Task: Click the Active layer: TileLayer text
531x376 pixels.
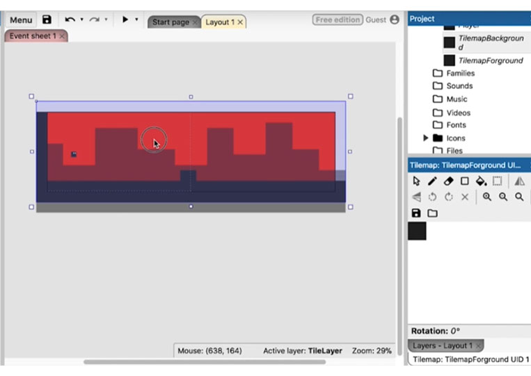Action: click(303, 351)
